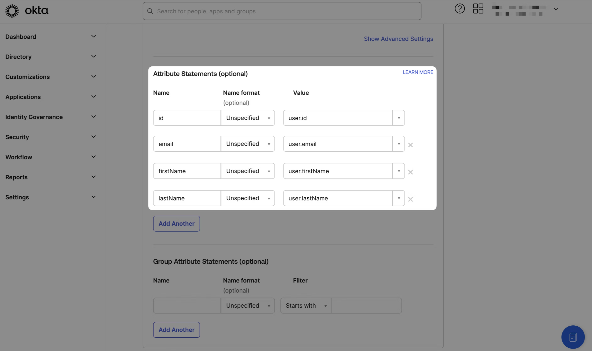592x351 pixels.
Task: Click Show Advanced Settings
Action: click(398, 39)
